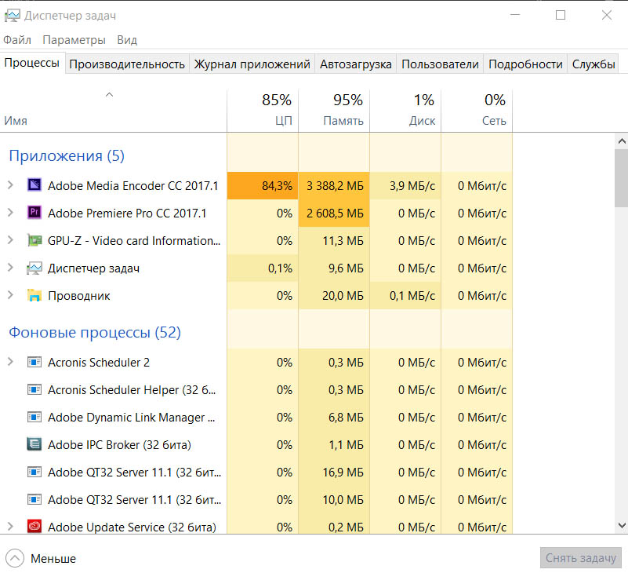628x573 pixels.
Task: Open the Файл menu
Action: (17, 40)
